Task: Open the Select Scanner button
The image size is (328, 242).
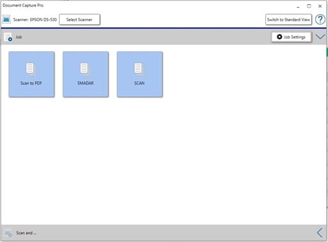Action: (79, 20)
